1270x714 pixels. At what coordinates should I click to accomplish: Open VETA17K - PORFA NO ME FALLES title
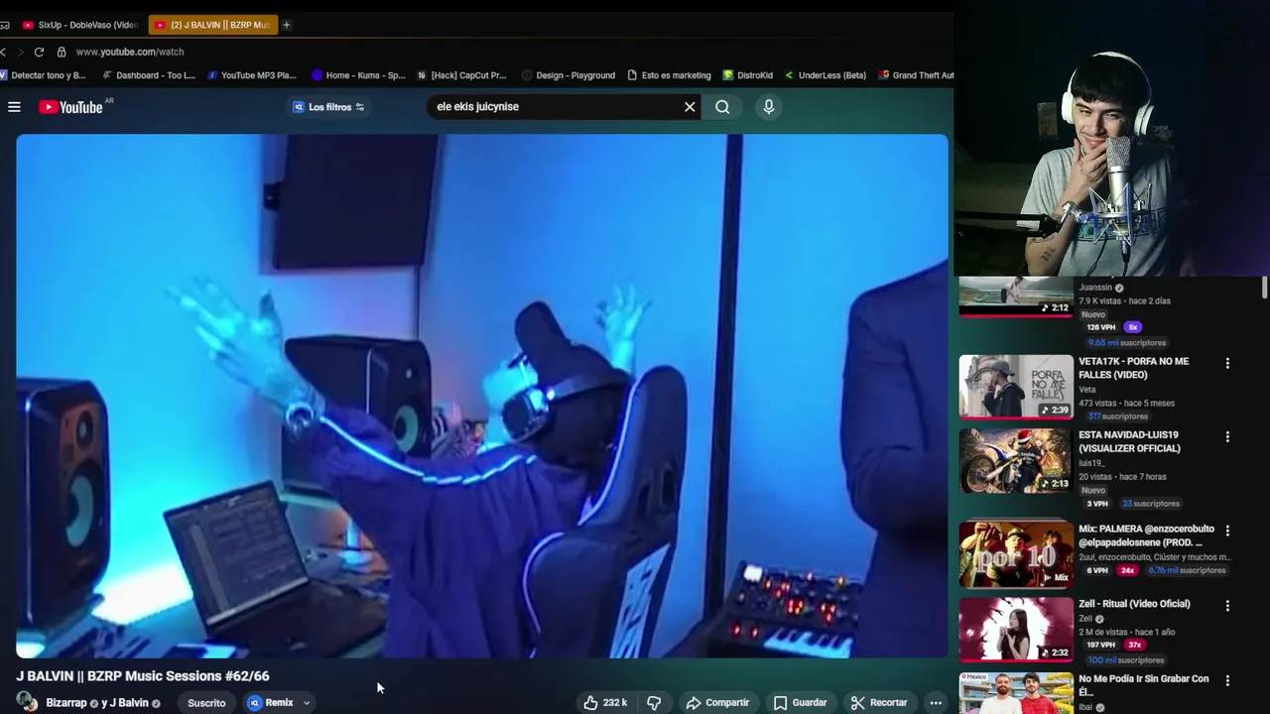click(x=1133, y=368)
